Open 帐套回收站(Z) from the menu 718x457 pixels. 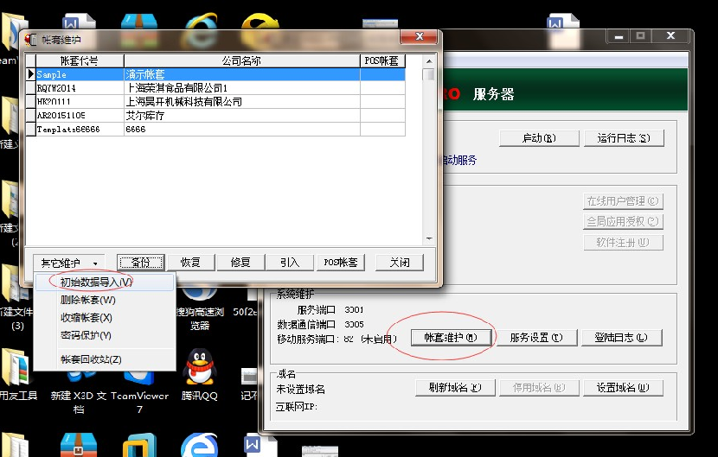click(91, 359)
